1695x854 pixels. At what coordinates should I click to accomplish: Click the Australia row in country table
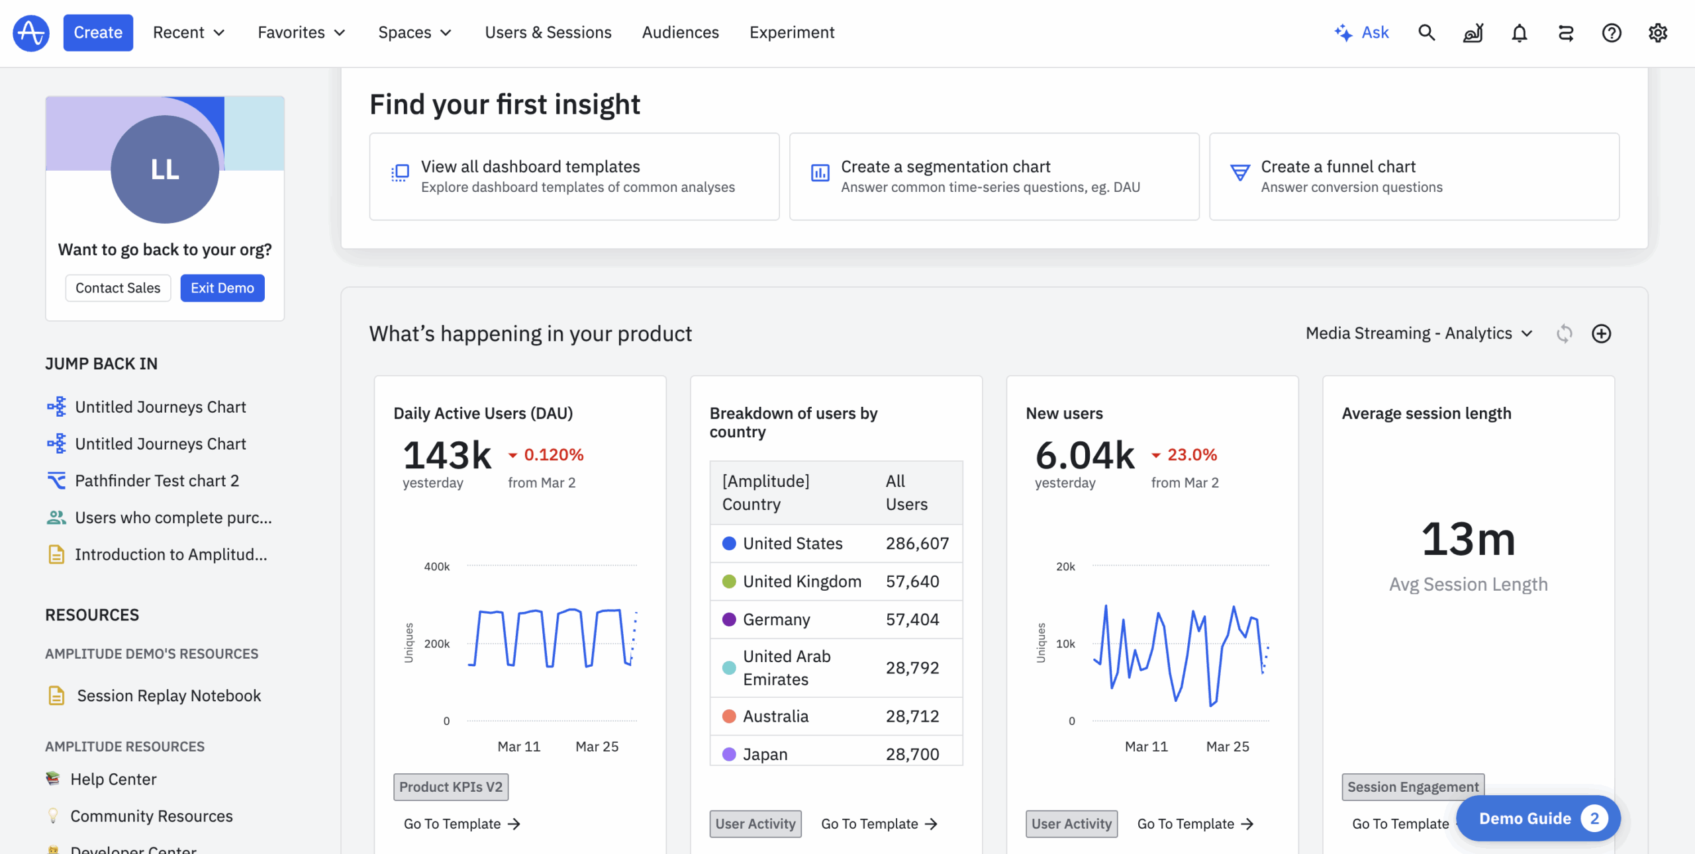pos(836,716)
